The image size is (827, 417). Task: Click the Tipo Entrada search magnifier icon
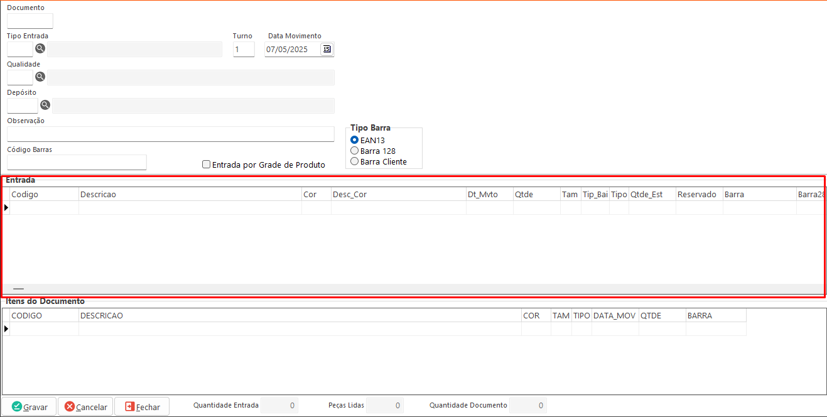point(40,48)
